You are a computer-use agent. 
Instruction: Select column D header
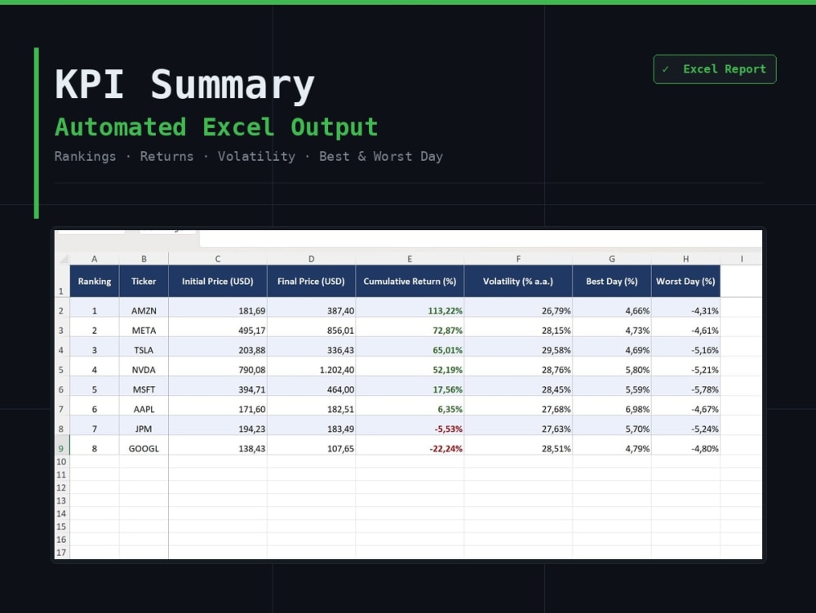coord(311,259)
